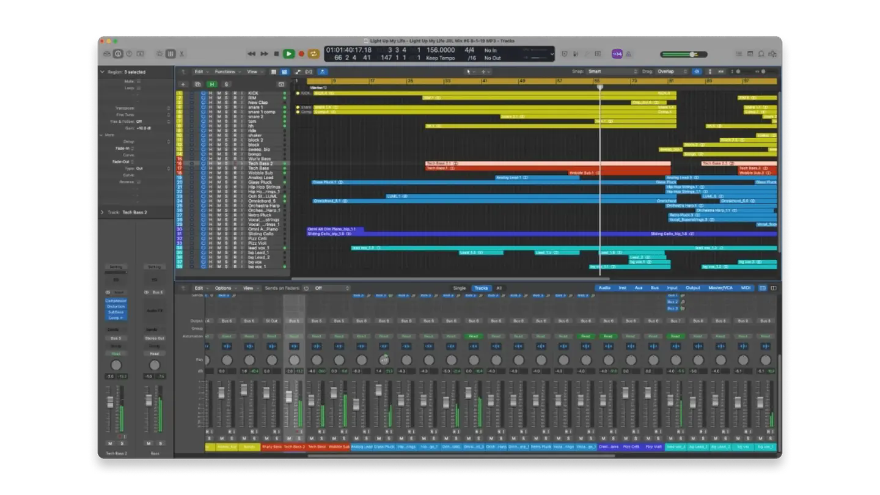This screenshot has width=880, height=495.
Task: Click the Fast Forward transport button
Action: click(x=264, y=54)
